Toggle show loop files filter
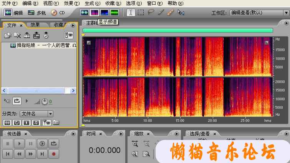The image size is (290, 163). coord(17,123)
